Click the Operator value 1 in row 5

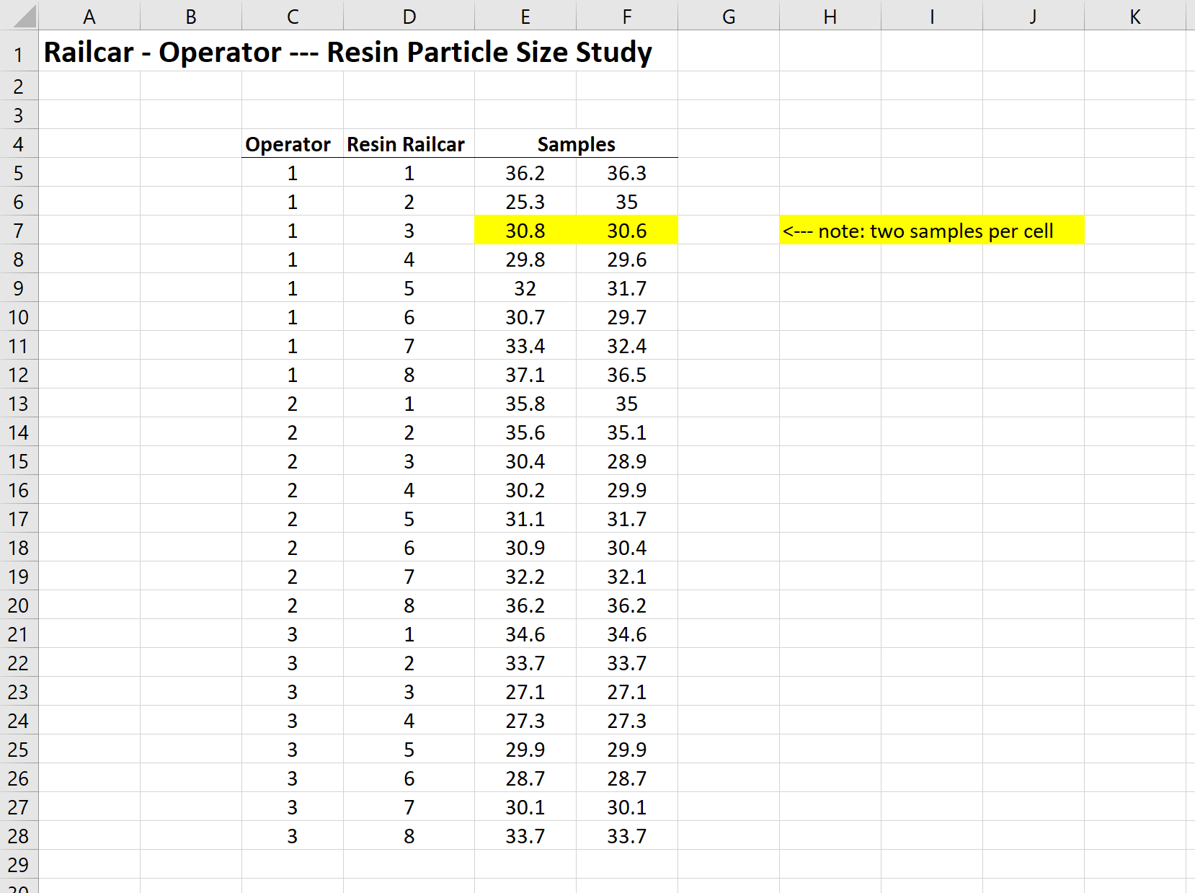(293, 173)
